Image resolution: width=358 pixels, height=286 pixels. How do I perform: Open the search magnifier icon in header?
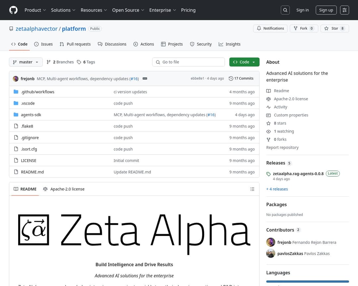pyautogui.click(x=285, y=10)
